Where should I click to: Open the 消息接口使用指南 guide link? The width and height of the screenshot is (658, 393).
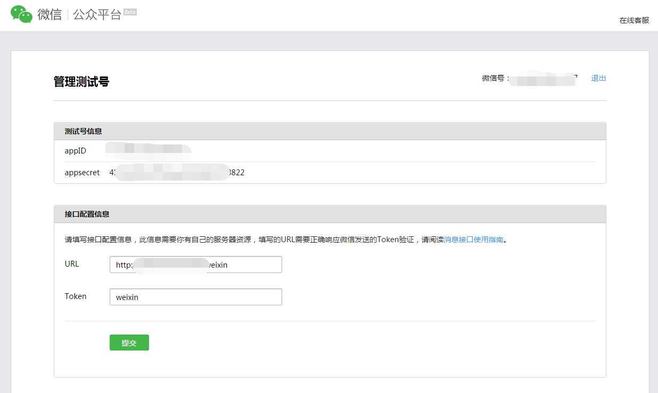coord(474,240)
